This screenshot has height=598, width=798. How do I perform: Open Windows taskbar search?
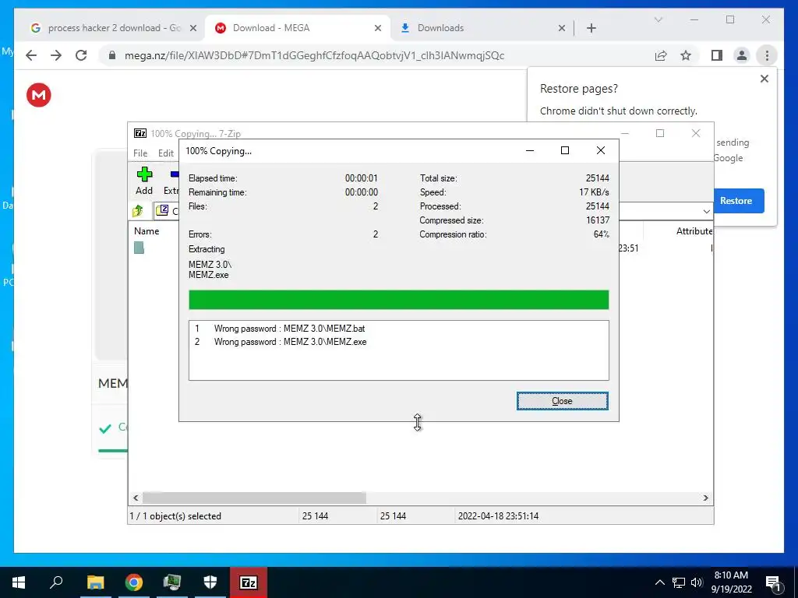(x=56, y=582)
